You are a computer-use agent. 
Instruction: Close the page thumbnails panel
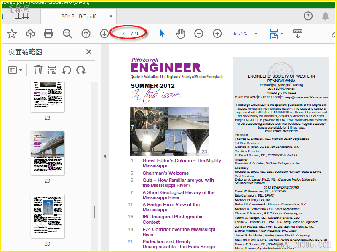pyautogui.click(x=89, y=52)
